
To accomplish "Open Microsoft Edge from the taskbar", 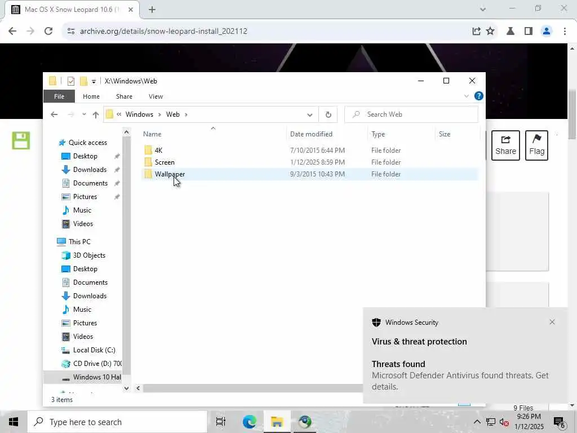I will (x=249, y=422).
